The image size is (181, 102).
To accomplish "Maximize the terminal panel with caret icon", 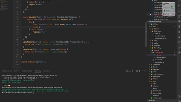I will tap(142, 71).
